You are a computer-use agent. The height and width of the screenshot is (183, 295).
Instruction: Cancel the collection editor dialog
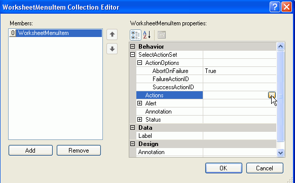tap(265, 168)
